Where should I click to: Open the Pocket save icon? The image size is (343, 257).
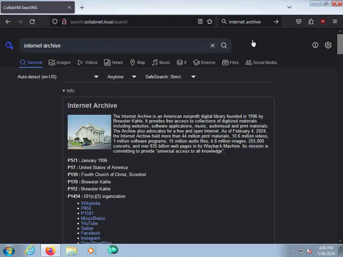click(298, 21)
